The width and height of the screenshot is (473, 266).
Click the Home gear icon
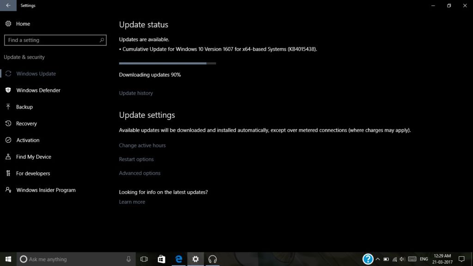coord(8,24)
